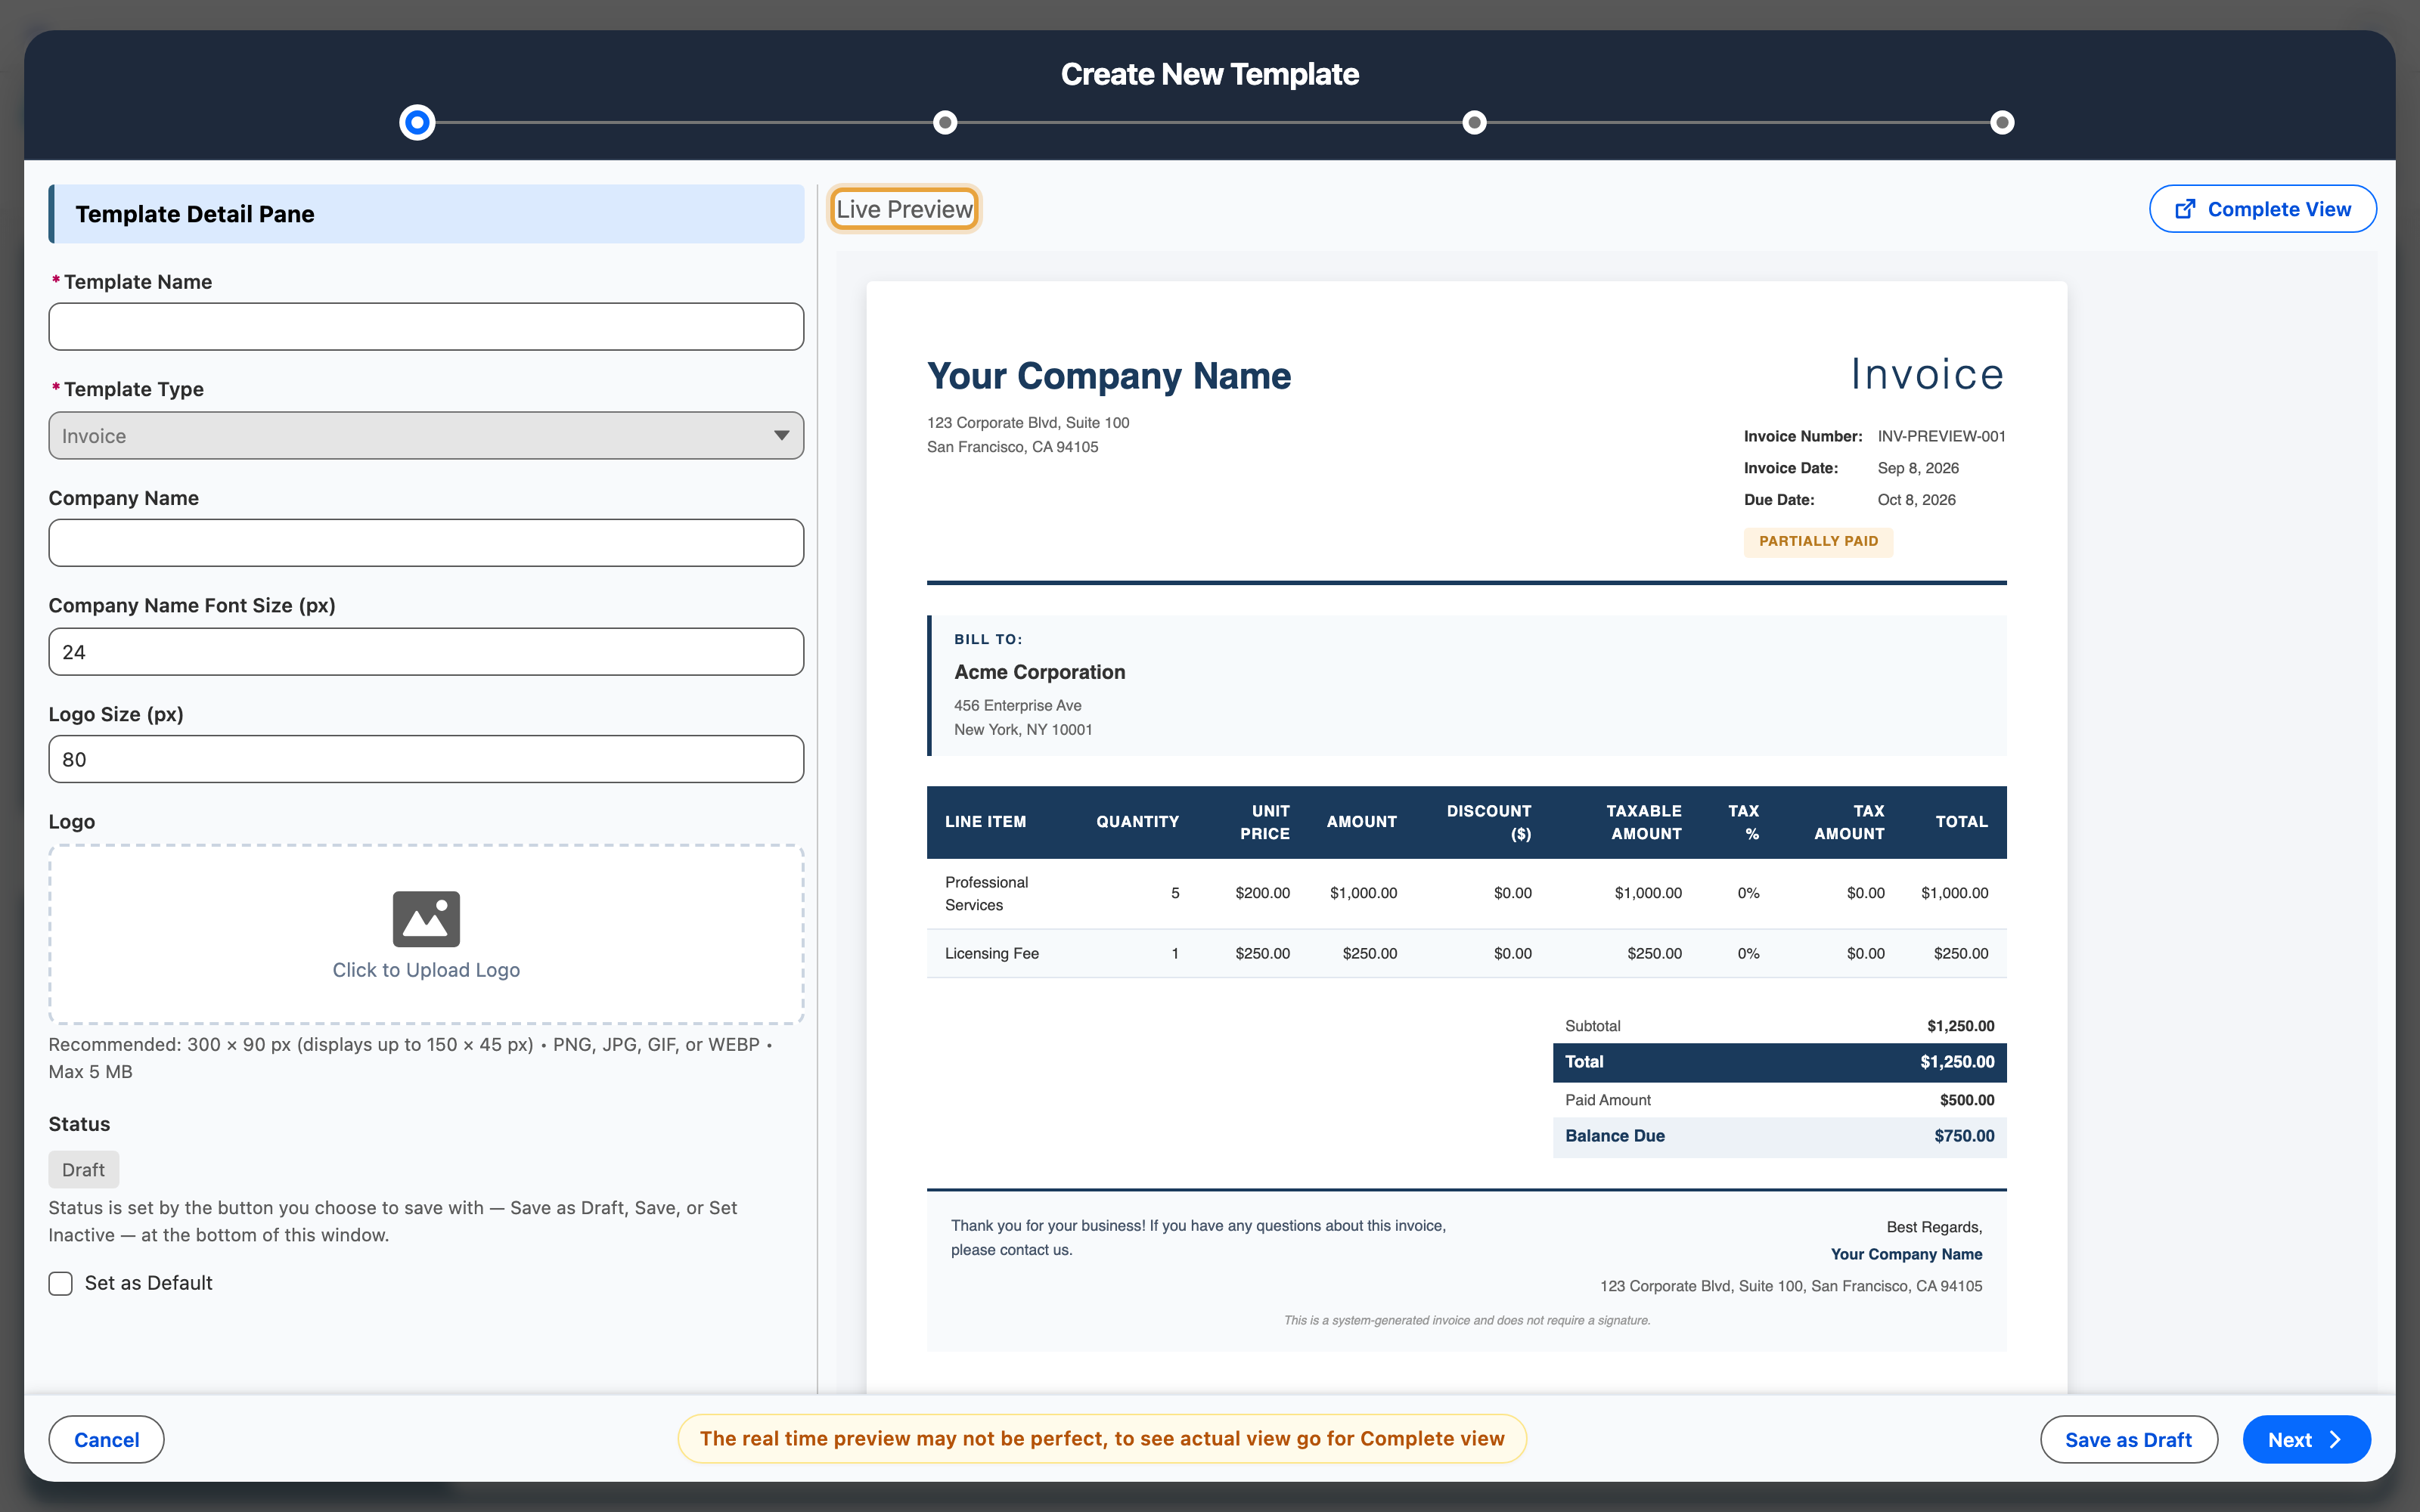Click the Company Name Font Size field
Viewport: 2420px width, 1512px height.
pos(426,652)
